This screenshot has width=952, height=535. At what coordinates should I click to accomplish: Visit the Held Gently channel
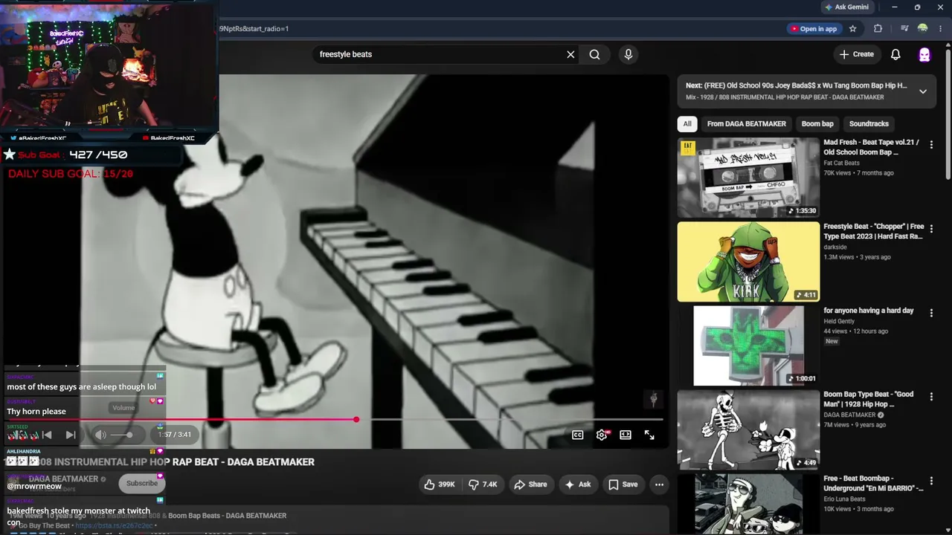(x=839, y=321)
